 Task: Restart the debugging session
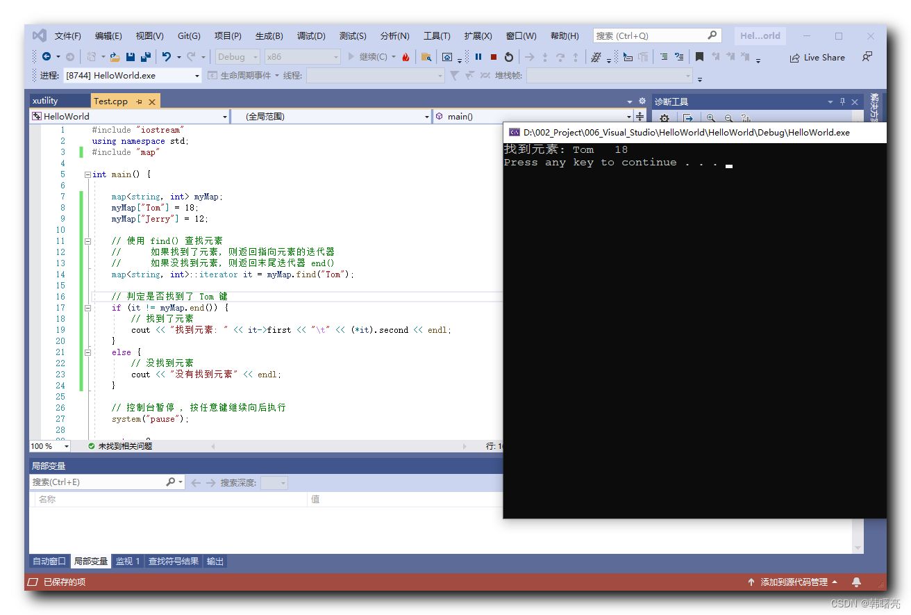pos(509,57)
